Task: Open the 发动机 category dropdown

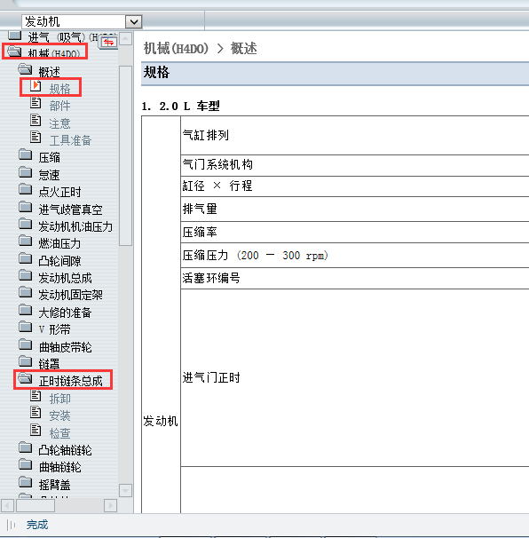Action: (x=134, y=22)
